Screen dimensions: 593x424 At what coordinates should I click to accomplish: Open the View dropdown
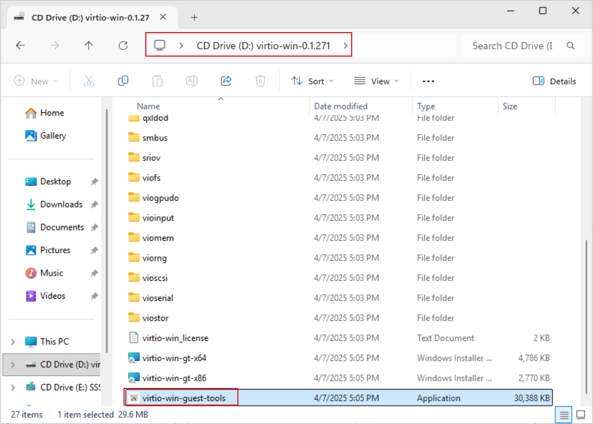[x=376, y=81]
